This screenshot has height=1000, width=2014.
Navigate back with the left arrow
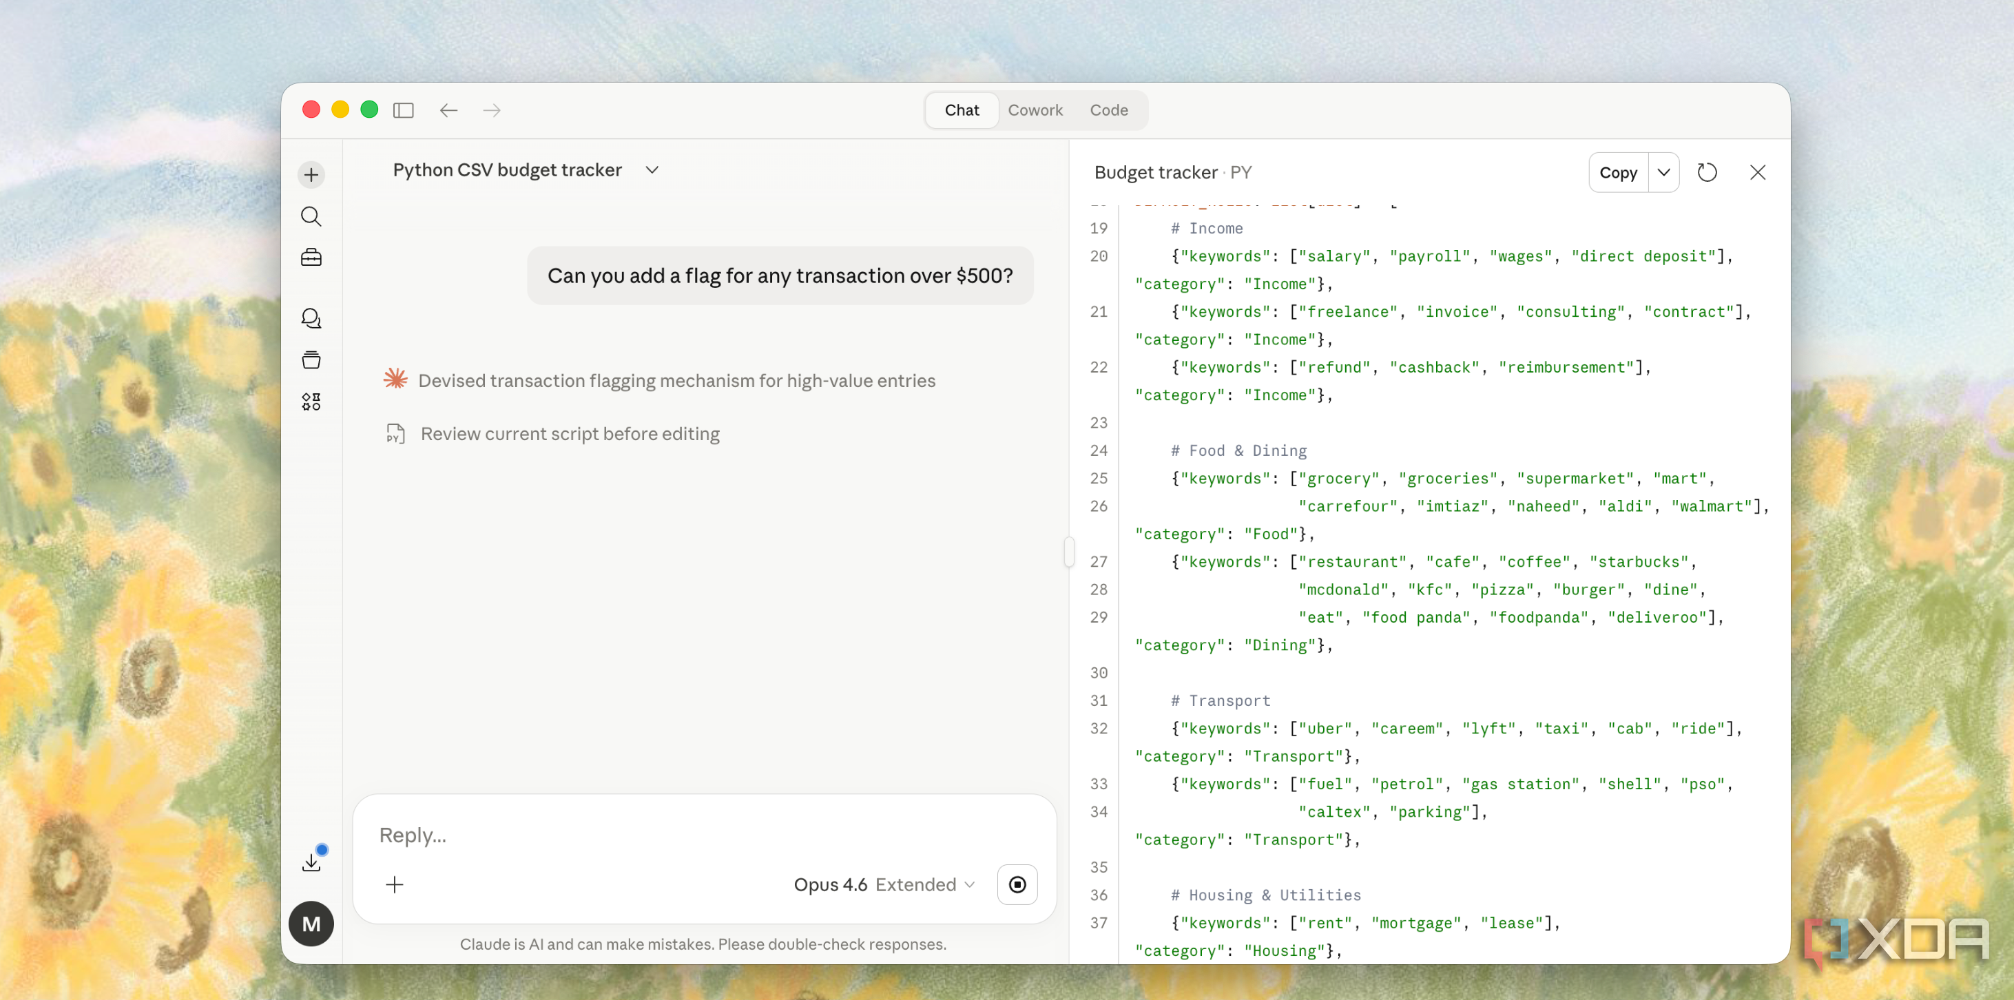coord(448,110)
